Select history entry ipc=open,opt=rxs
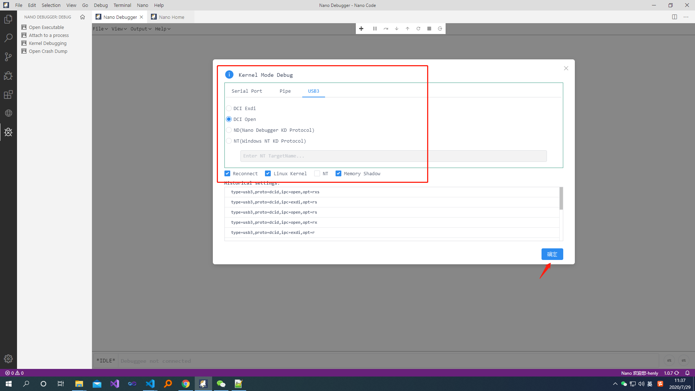This screenshot has height=391, width=695. click(392, 192)
